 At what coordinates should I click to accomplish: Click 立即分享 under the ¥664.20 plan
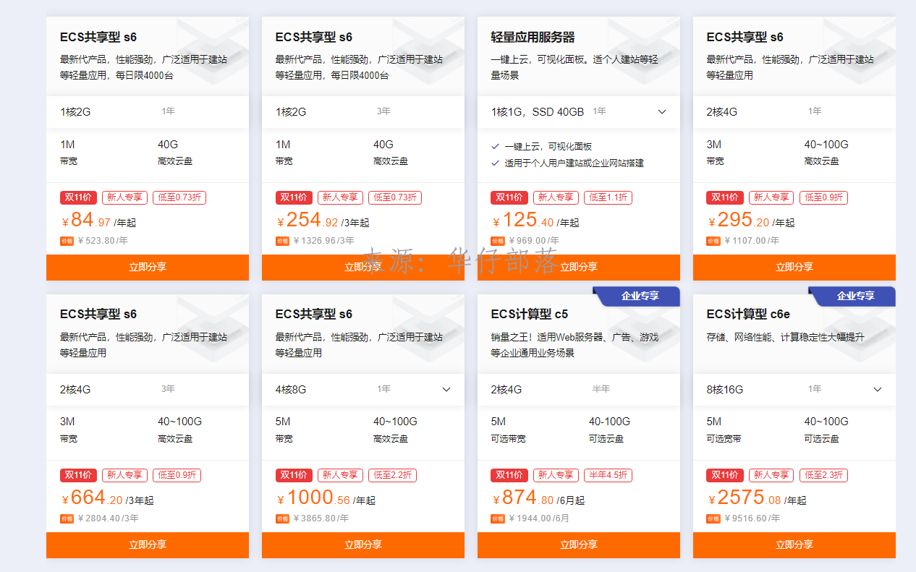click(148, 545)
